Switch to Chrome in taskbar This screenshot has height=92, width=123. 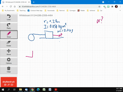32,90
